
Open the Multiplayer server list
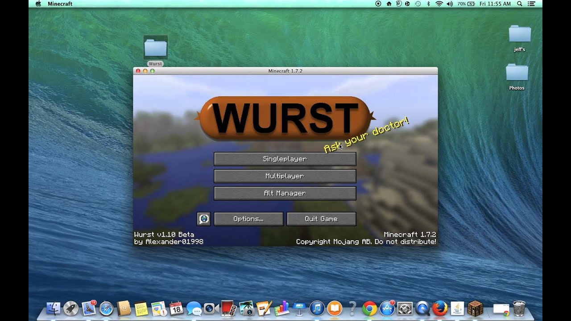(285, 176)
